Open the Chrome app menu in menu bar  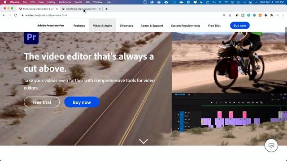[15, 2]
